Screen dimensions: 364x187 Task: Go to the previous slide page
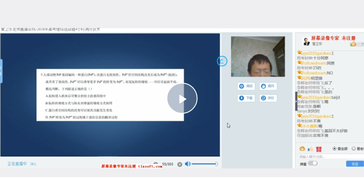pos(156,164)
